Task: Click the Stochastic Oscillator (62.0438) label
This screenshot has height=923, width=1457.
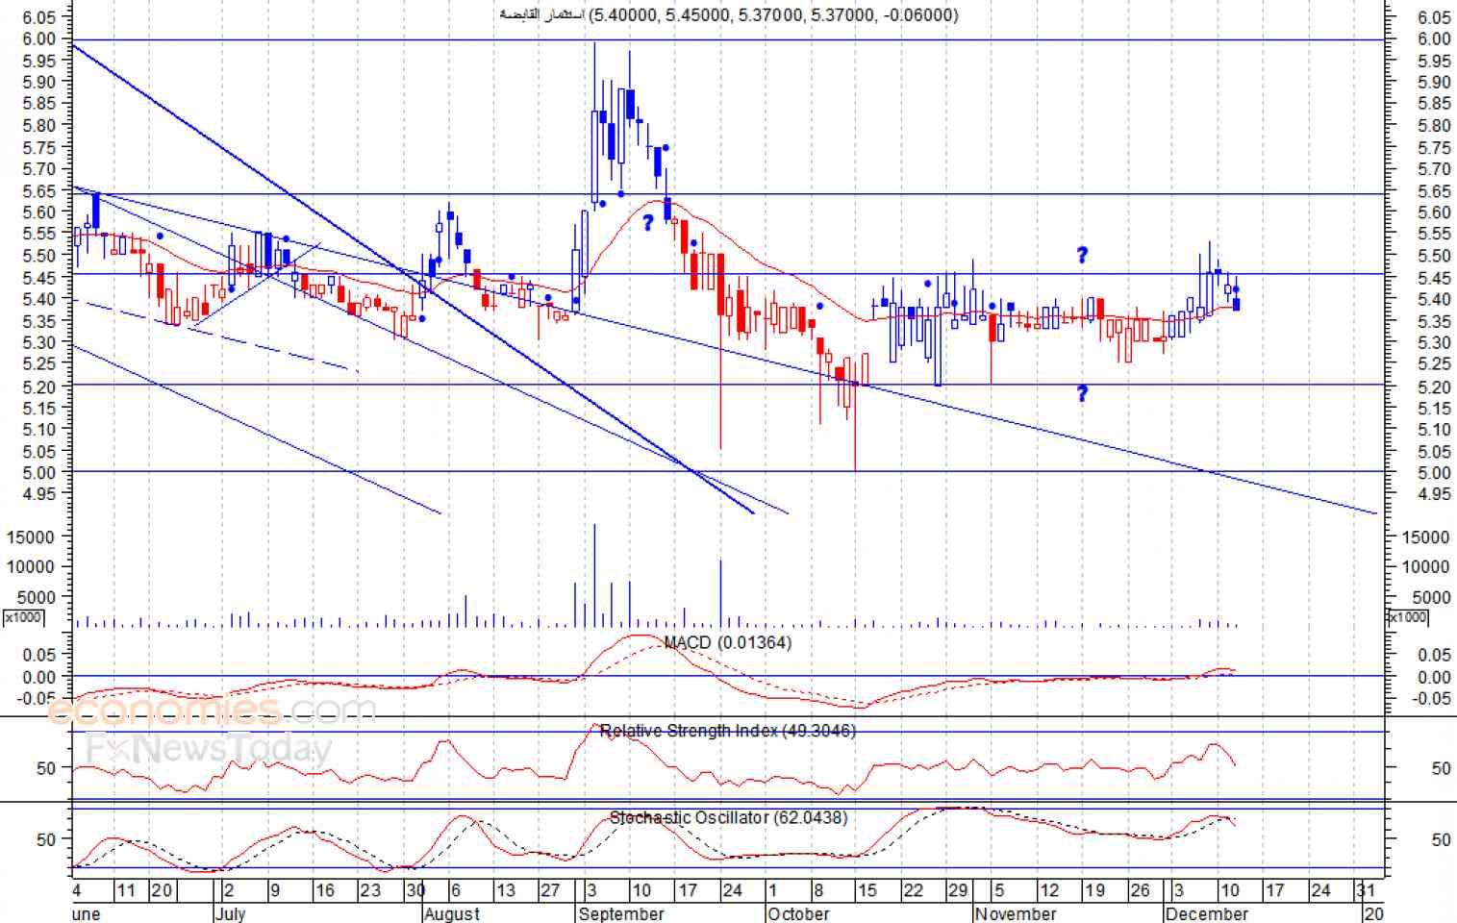Action: tap(728, 818)
